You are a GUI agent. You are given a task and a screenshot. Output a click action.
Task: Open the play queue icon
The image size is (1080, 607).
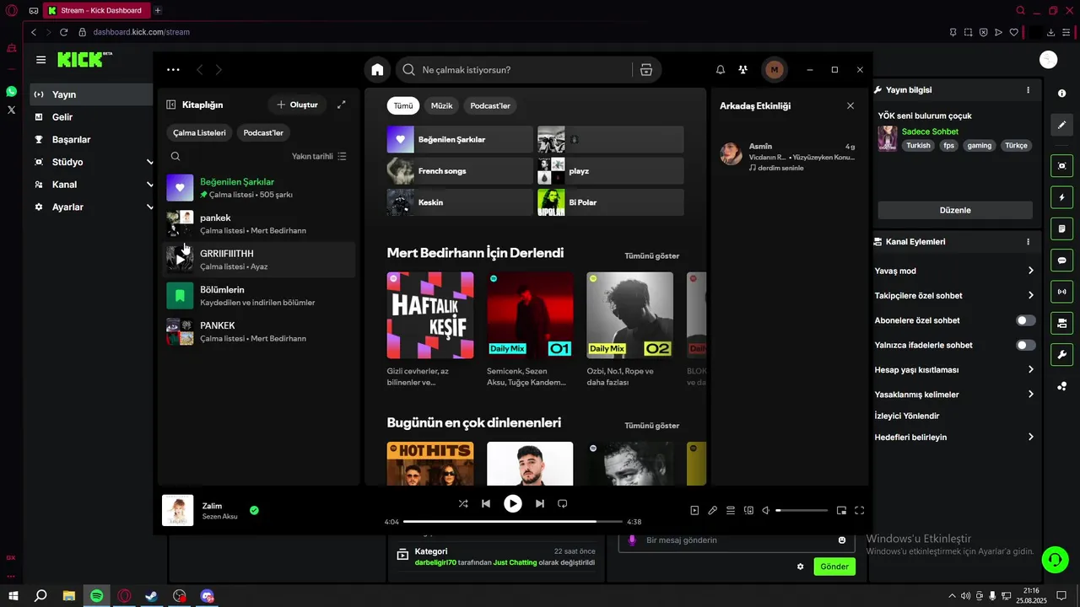click(731, 510)
